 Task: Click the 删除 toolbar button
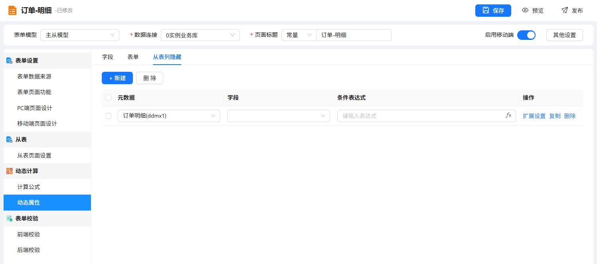point(150,78)
